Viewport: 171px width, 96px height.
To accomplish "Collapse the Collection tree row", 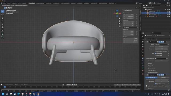I will click(144, 9).
